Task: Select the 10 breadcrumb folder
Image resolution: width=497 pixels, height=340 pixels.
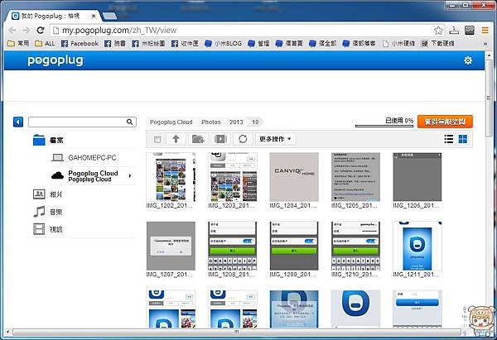Action: click(255, 122)
